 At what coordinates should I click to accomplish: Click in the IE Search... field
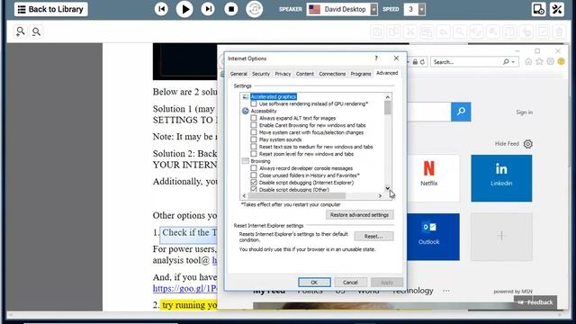click(466, 62)
